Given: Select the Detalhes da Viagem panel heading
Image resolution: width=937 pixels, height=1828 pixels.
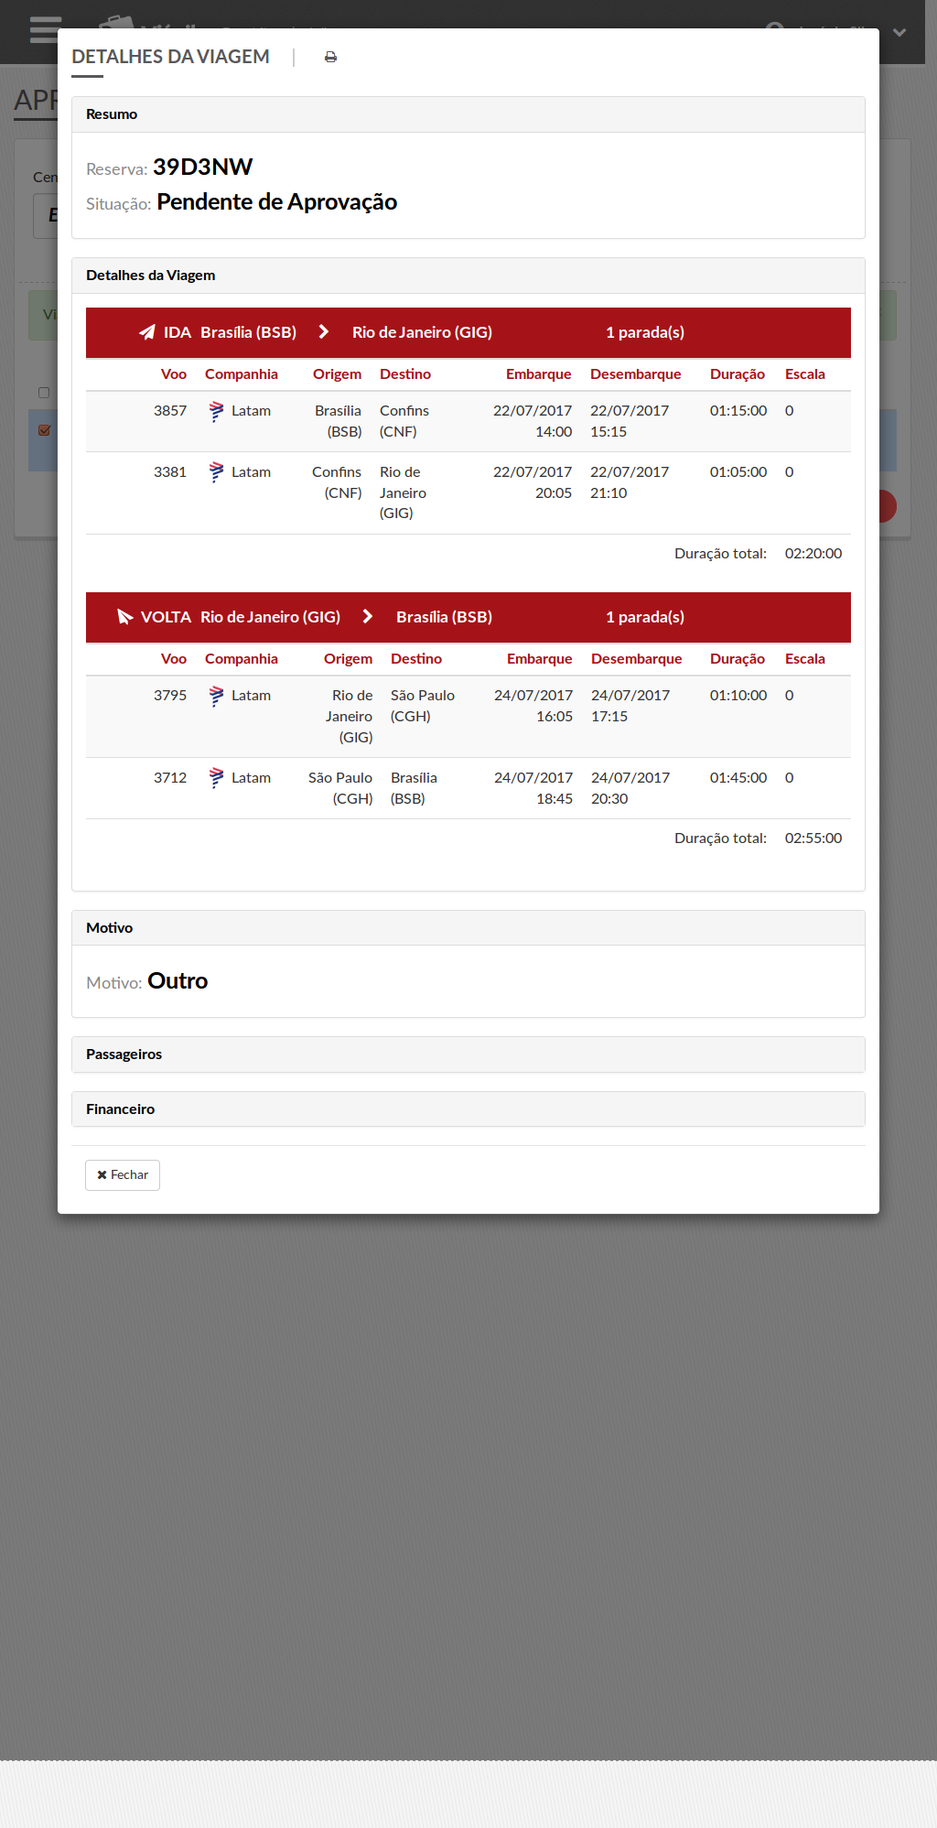Looking at the screenshot, I should pyautogui.click(x=150, y=276).
